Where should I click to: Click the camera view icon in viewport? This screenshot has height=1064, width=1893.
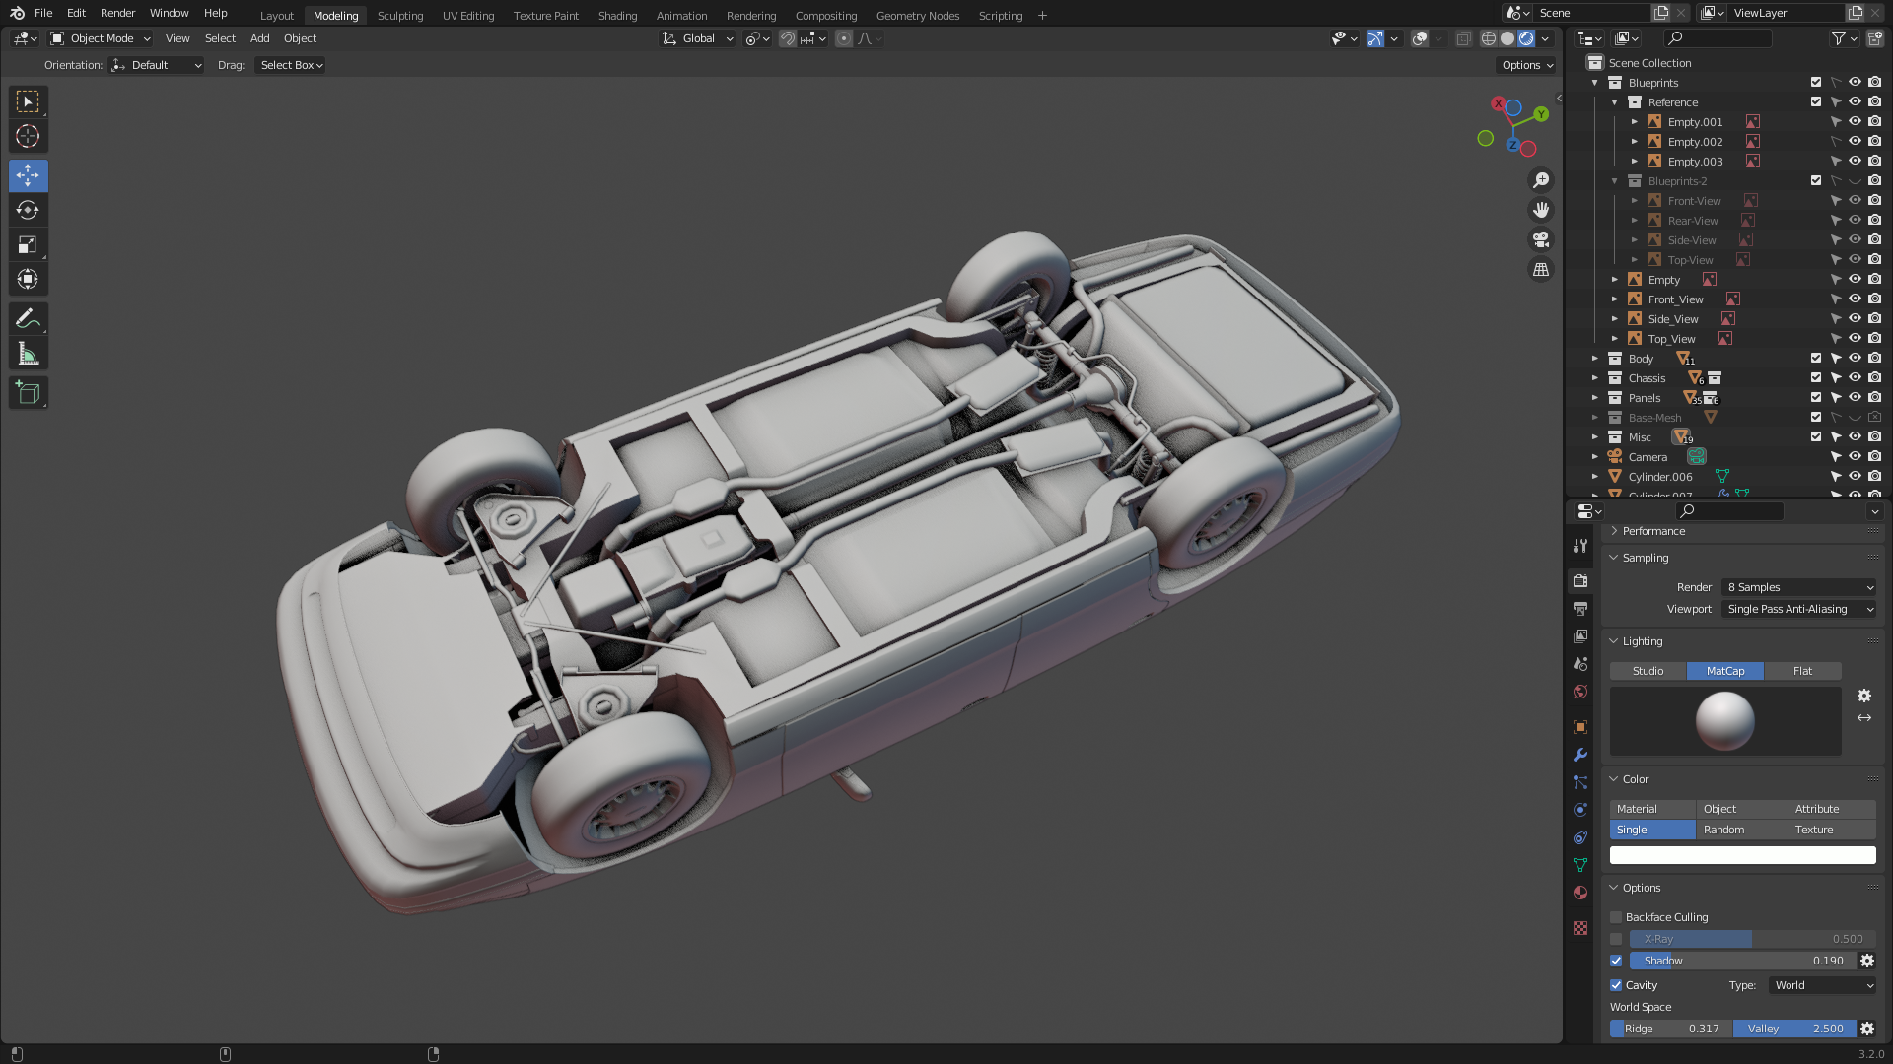[x=1540, y=239]
